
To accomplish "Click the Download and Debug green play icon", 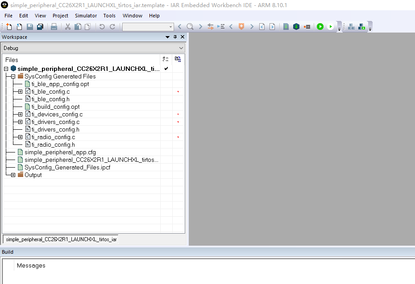I will [x=320, y=26].
